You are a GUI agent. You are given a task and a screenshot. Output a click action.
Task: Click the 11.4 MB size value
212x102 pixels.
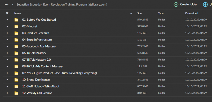coord(142,66)
